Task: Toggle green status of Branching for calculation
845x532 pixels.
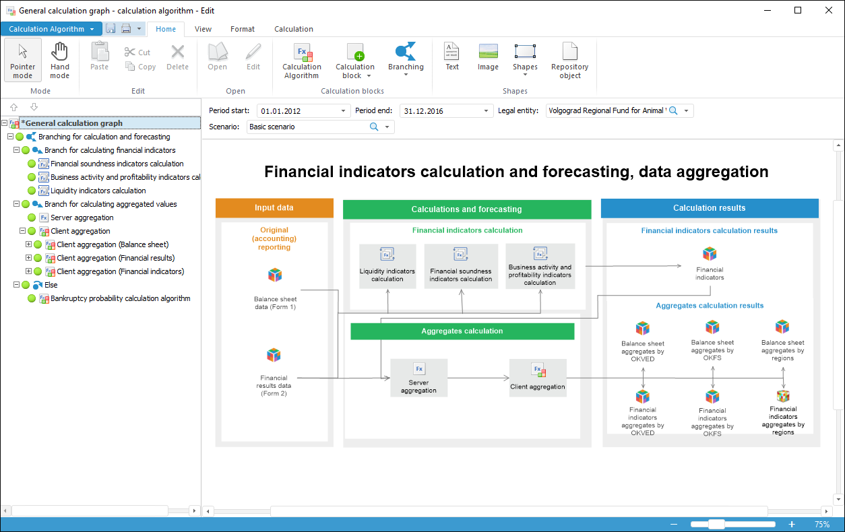Action: tap(20, 137)
